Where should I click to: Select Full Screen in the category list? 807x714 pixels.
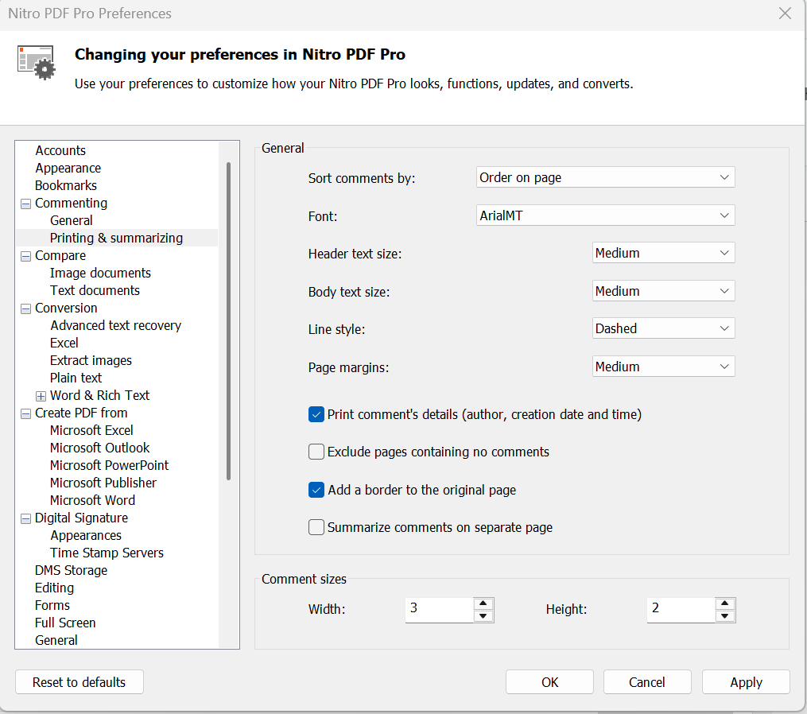pyautogui.click(x=65, y=623)
